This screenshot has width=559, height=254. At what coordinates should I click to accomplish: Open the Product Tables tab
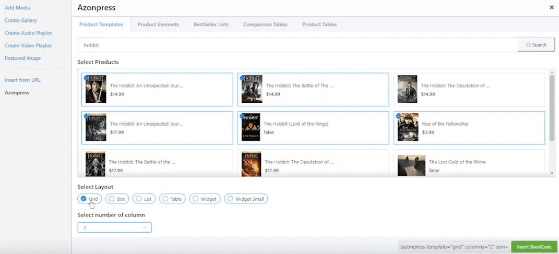click(x=319, y=25)
